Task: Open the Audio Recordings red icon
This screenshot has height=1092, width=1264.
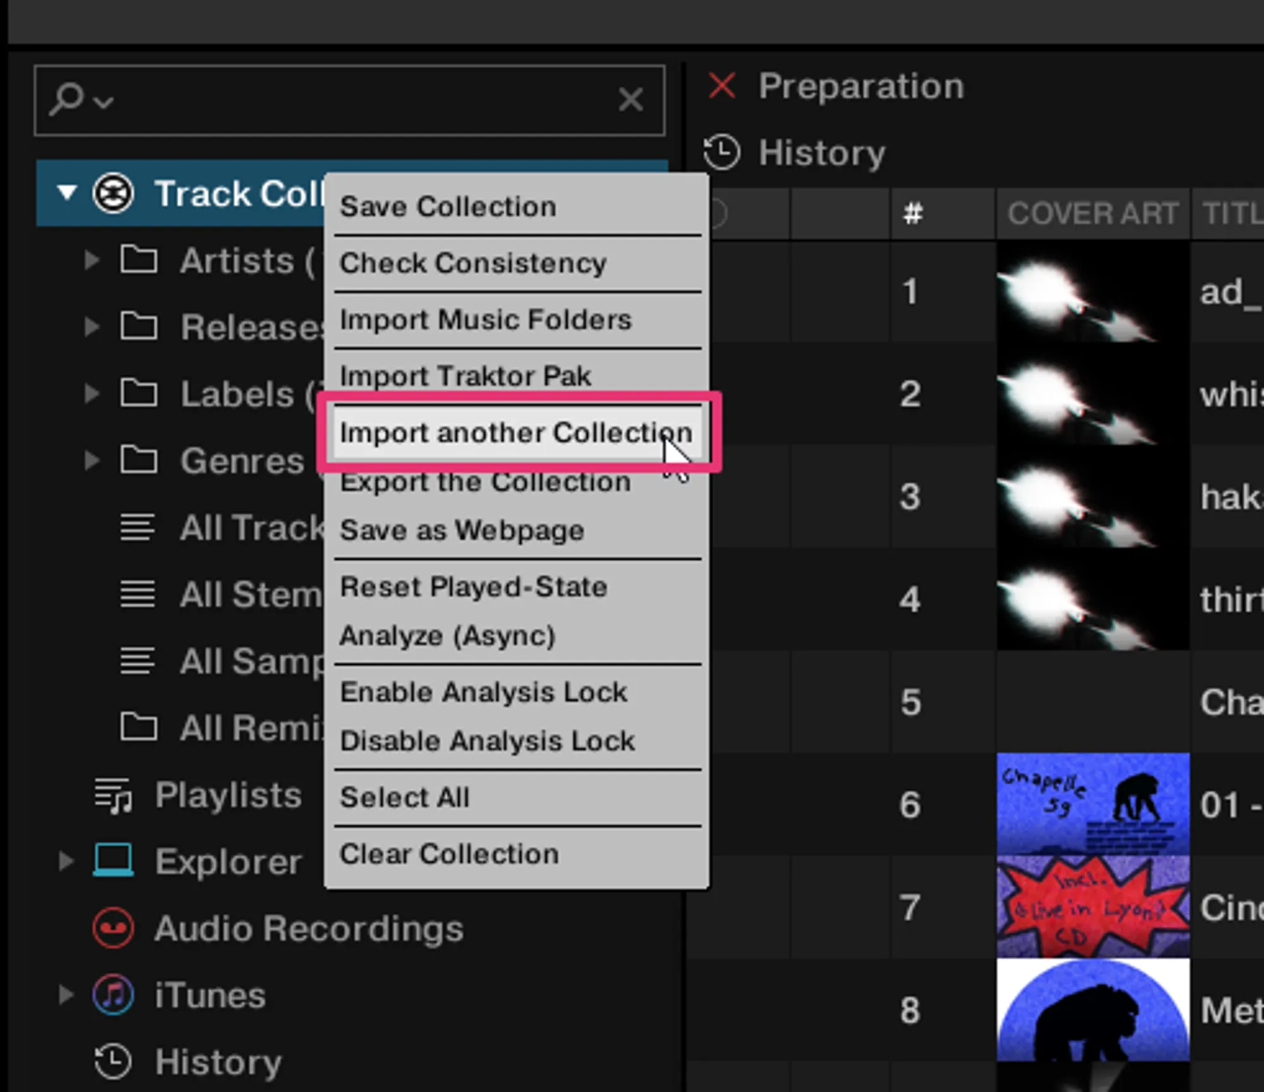Action: (113, 928)
